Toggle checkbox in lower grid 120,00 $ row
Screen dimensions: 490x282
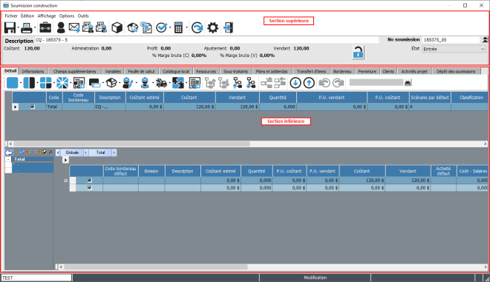coord(90,180)
